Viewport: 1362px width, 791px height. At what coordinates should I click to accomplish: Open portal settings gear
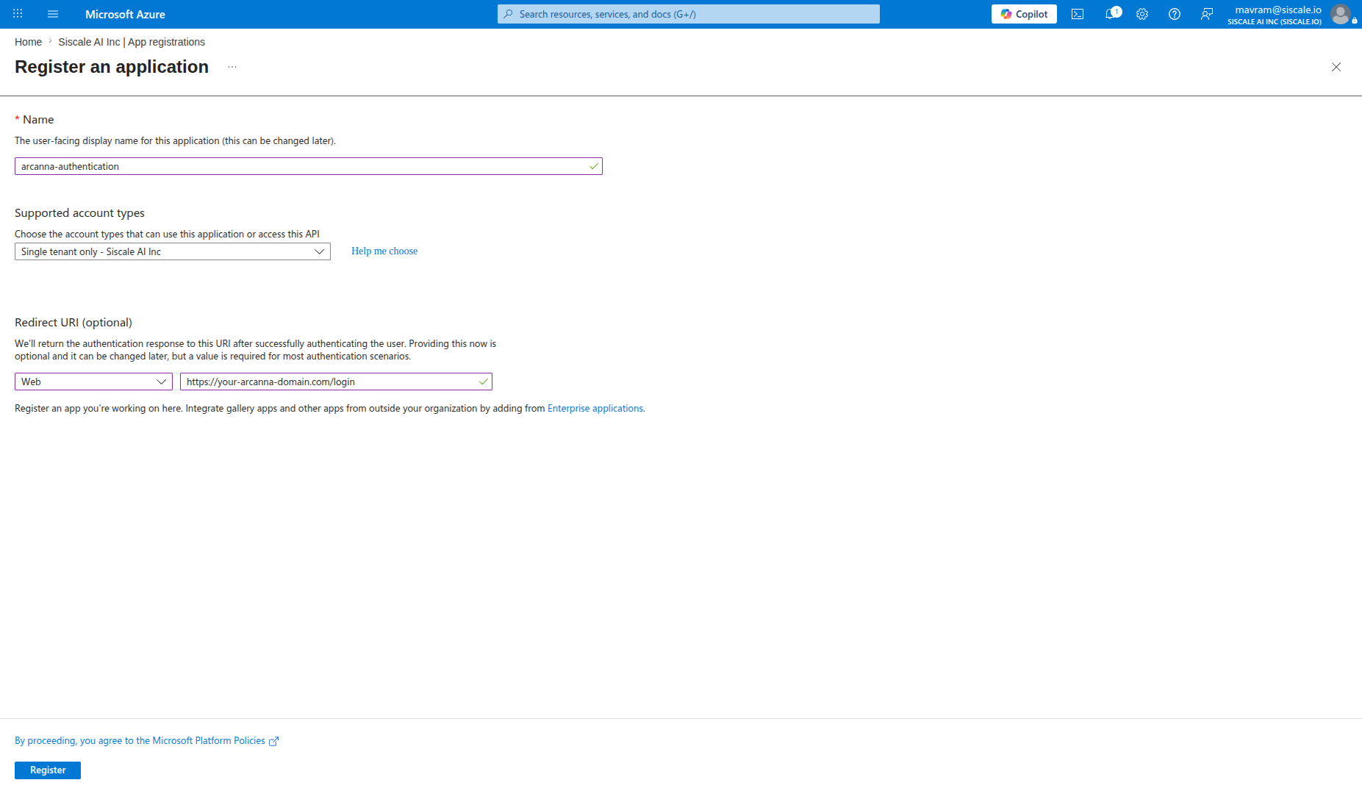point(1142,14)
